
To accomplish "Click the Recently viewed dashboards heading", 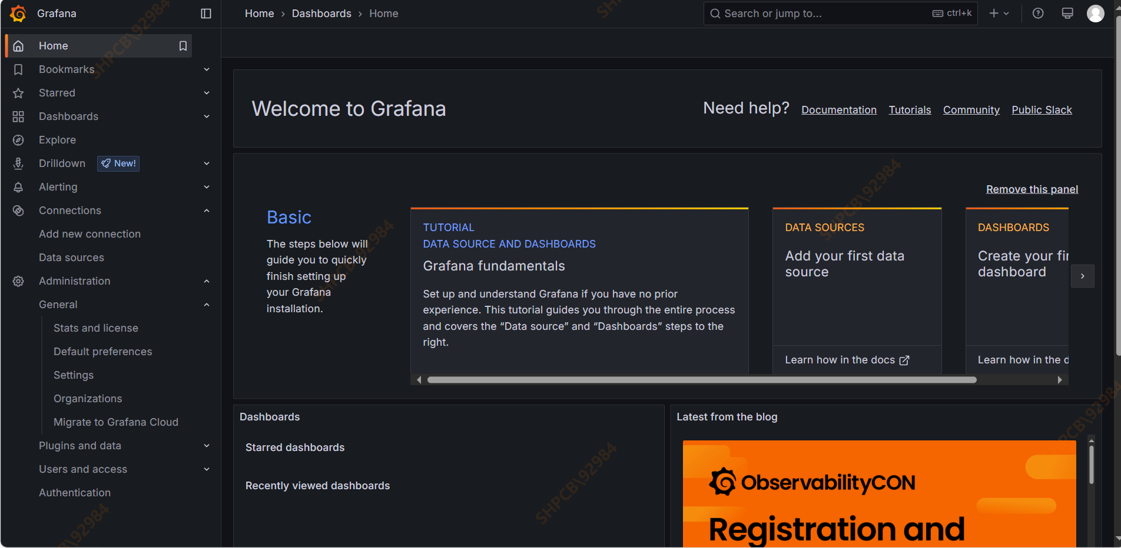I will (x=317, y=486).
